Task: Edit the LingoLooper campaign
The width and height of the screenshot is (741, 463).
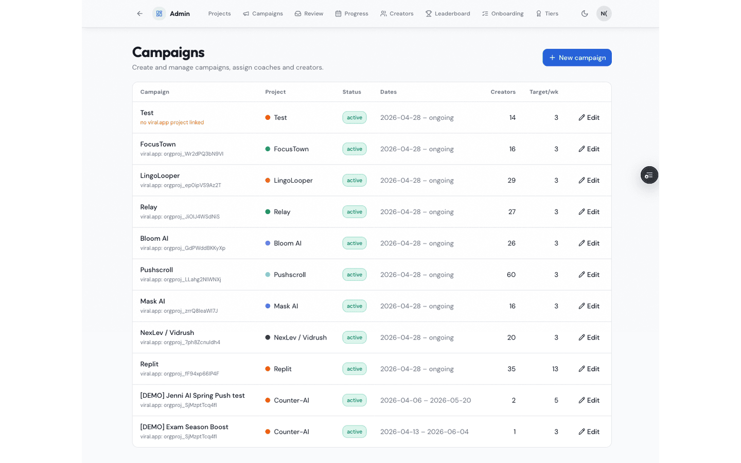Action: 589,181
